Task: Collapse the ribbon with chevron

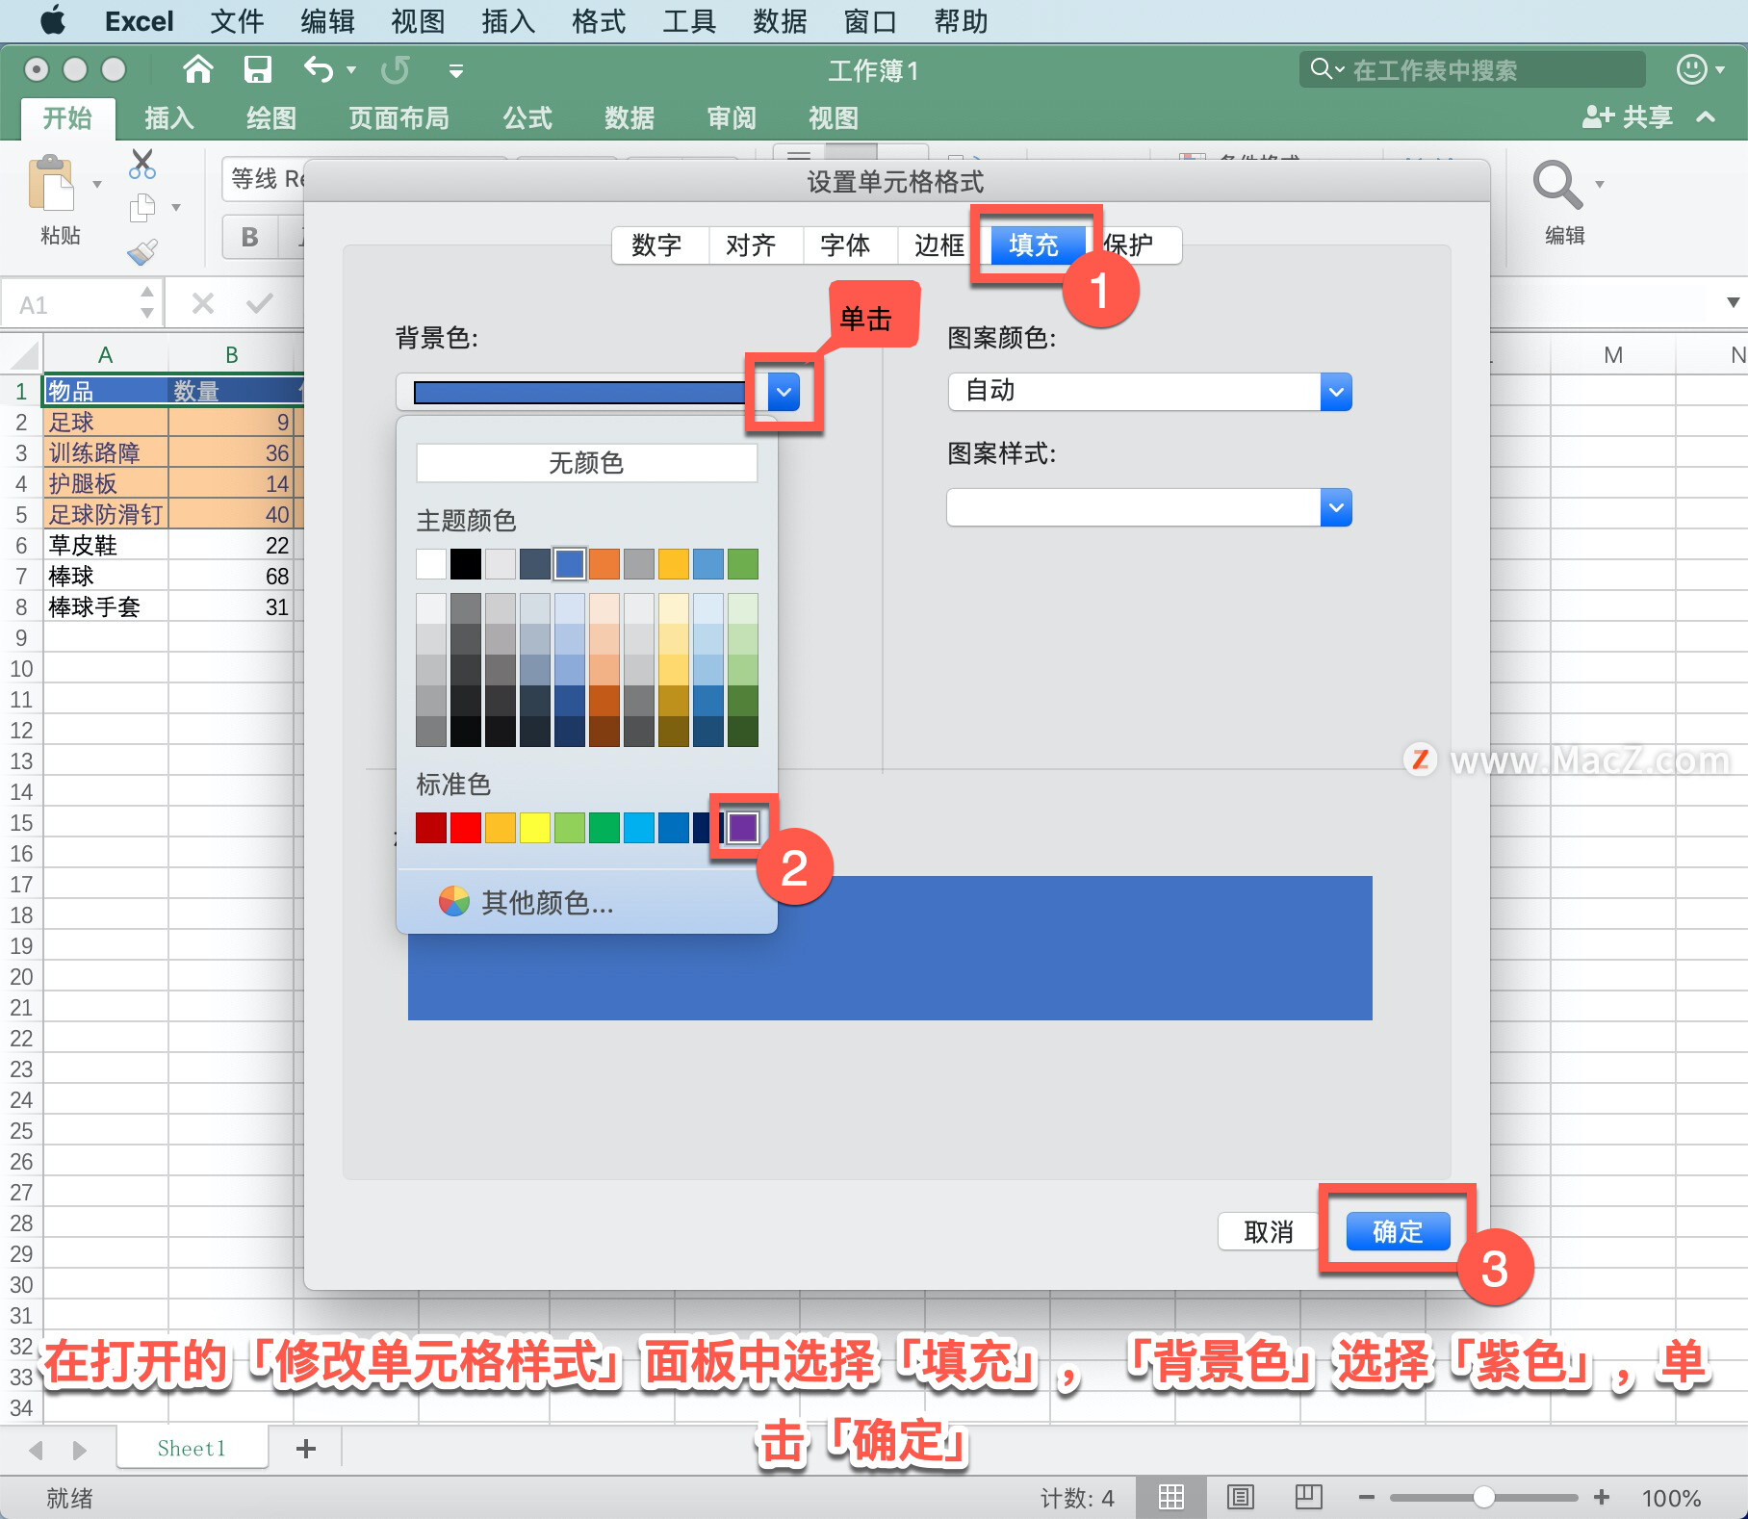Action: pos(1706,117)
